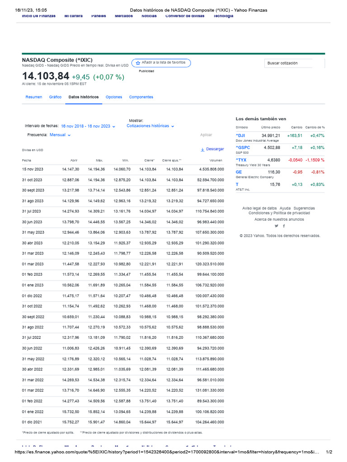Image resolution: width=347 pixels, height=462 pixels.
Task: Open the Frecuencia Mensual dropdown
Action: coord(60,135)
